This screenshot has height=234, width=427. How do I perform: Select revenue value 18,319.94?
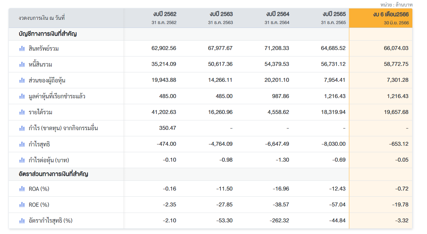coord(333,112)
